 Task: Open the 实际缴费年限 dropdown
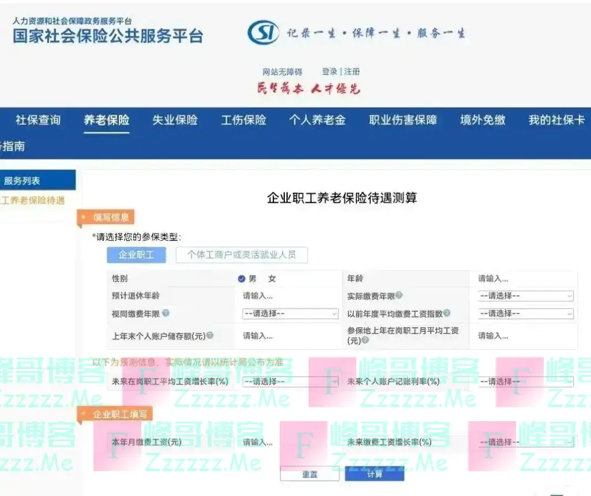click(x=526, y=296)
